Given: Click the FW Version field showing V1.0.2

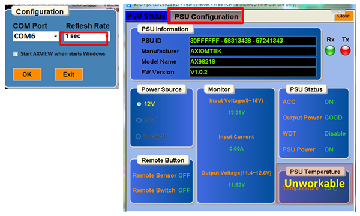Looking at the screenshot, I should tap(253, 73).
